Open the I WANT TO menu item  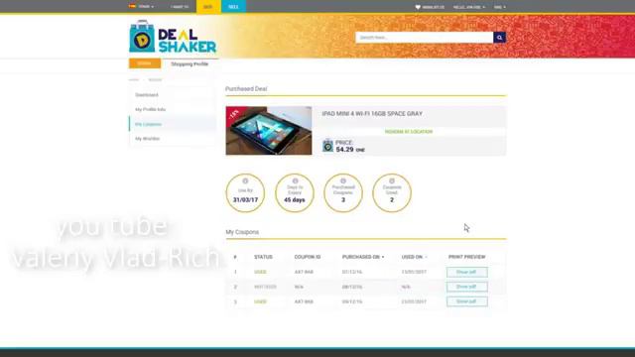(x=180, y=7)
